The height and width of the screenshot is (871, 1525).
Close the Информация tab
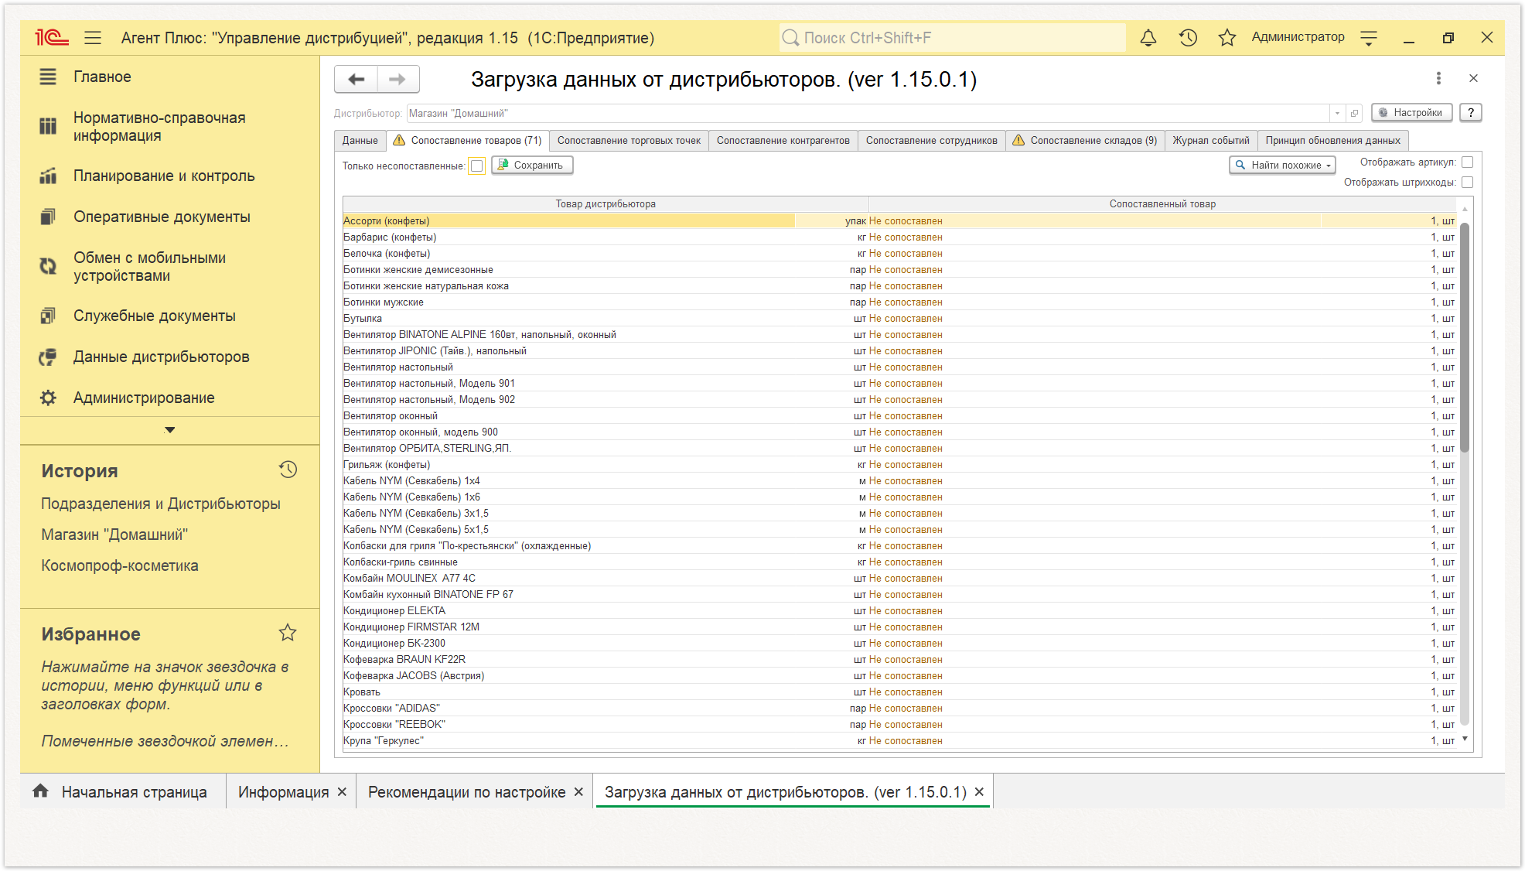(342, 792)
